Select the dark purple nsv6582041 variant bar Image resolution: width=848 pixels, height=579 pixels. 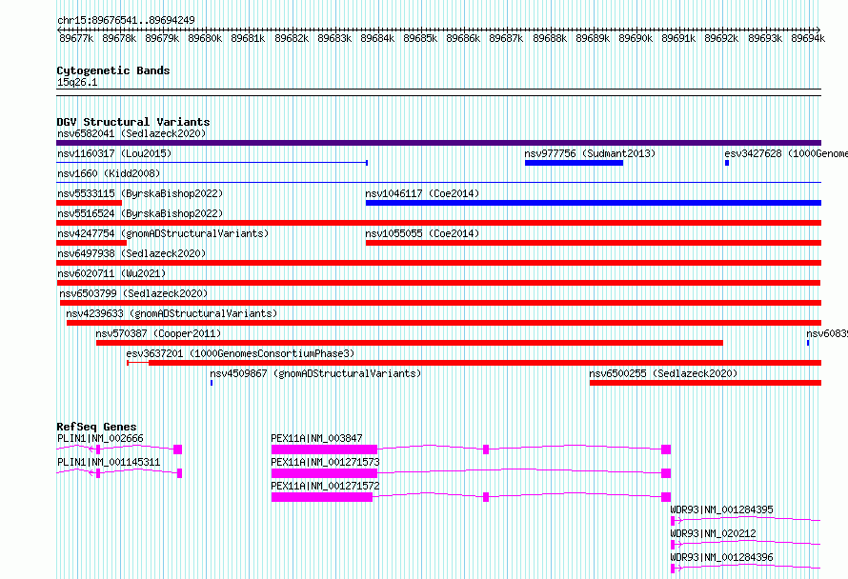[x=438, y=143]
